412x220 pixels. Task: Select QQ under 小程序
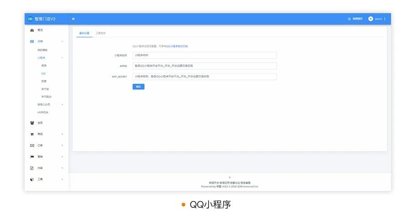click(x=43, y=73)
